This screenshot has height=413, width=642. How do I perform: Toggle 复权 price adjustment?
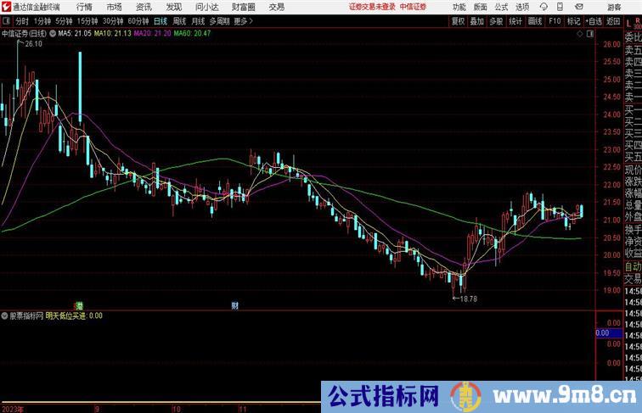459,21
